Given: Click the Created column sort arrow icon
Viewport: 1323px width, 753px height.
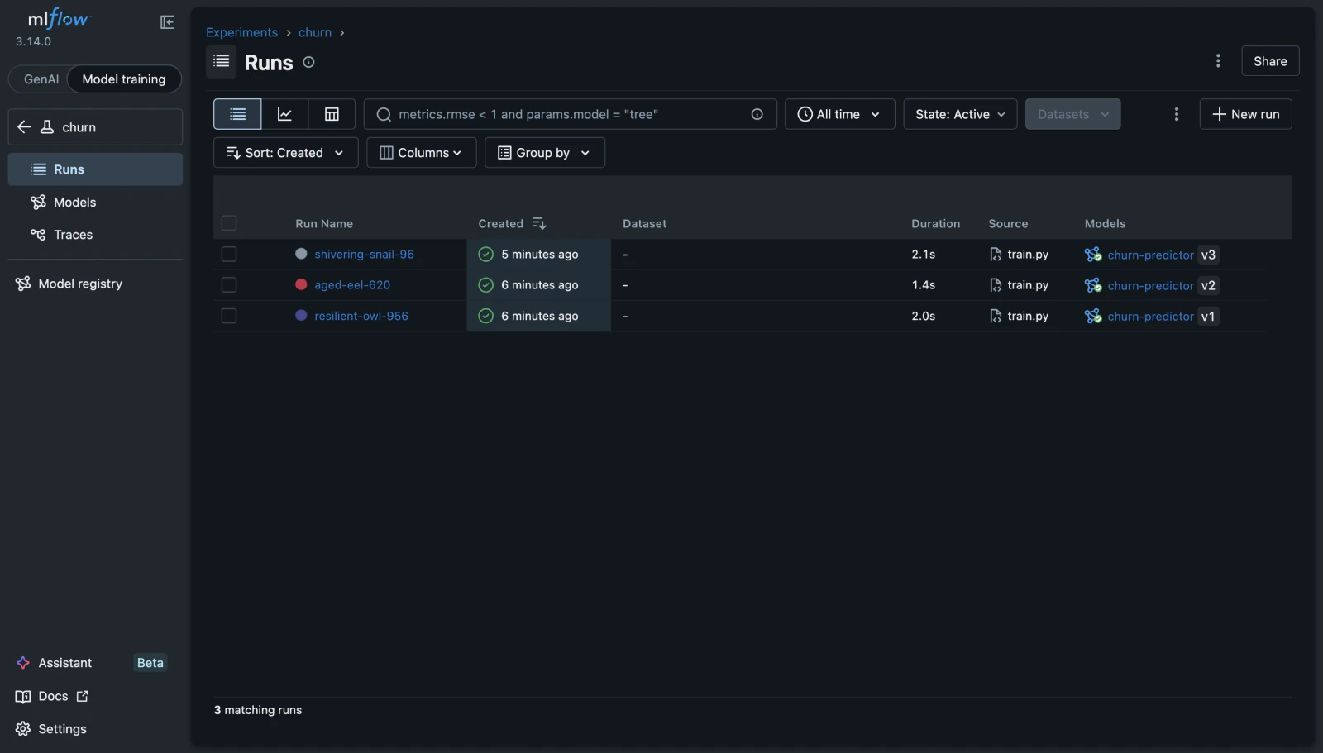Looking at the screenshot, I should [x=539, y=224].
